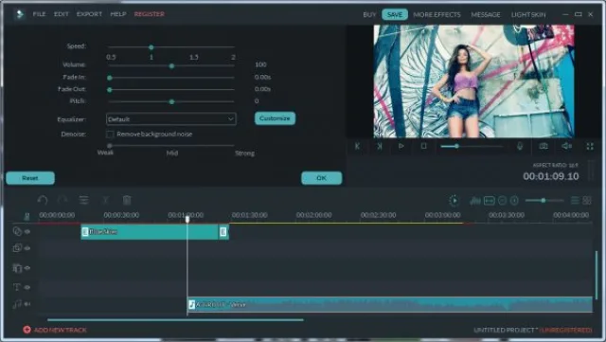606x342 pixels.
Task: Open the EDIT menu
Action: coord(61,14)
